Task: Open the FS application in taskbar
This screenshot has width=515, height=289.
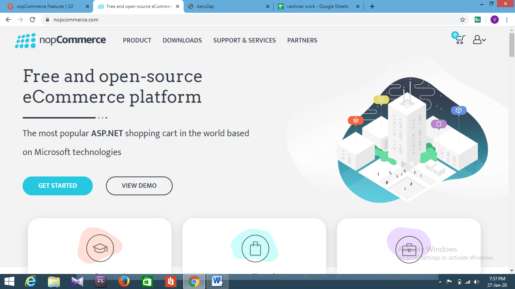Action: coord(101,281)
